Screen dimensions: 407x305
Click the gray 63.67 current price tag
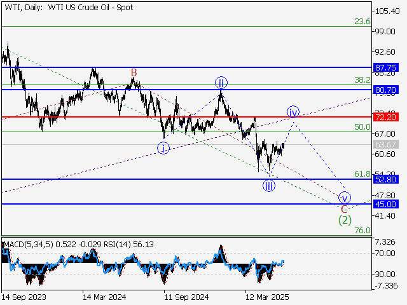click(386, 144)
